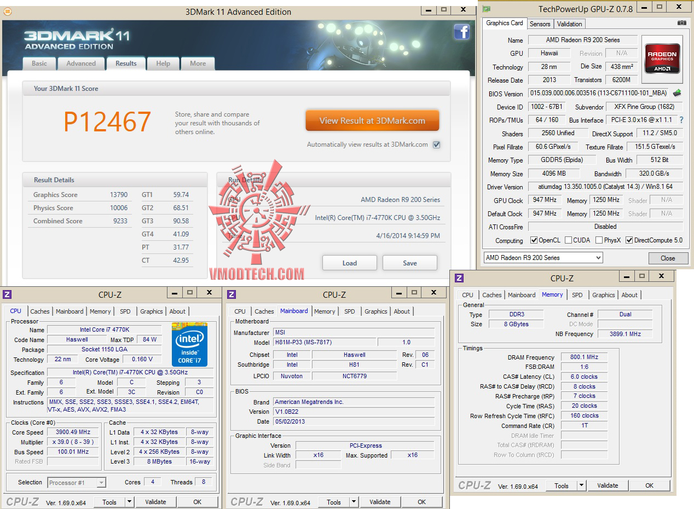Click the NB Frequency value 3899.1 MHz
694x509 pixels.
pyautogui.click(x=624, y=333)
